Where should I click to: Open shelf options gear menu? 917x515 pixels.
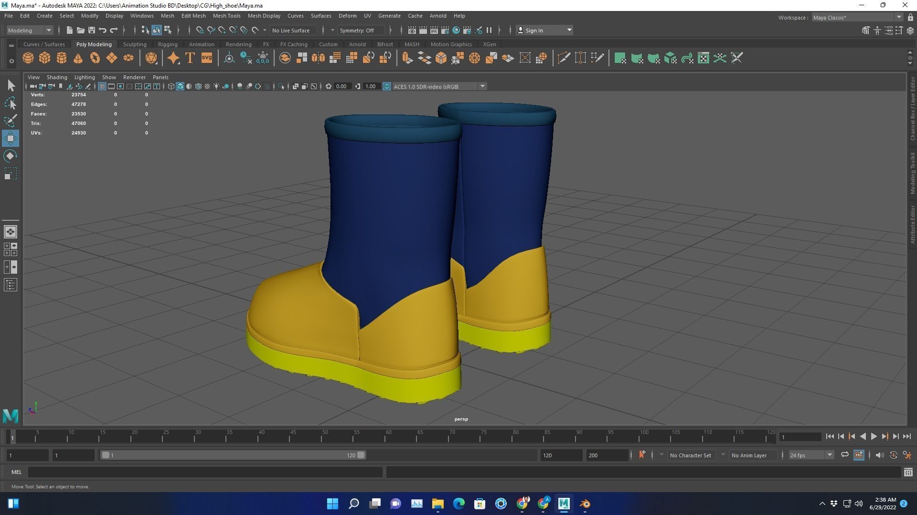coord(11,61)
